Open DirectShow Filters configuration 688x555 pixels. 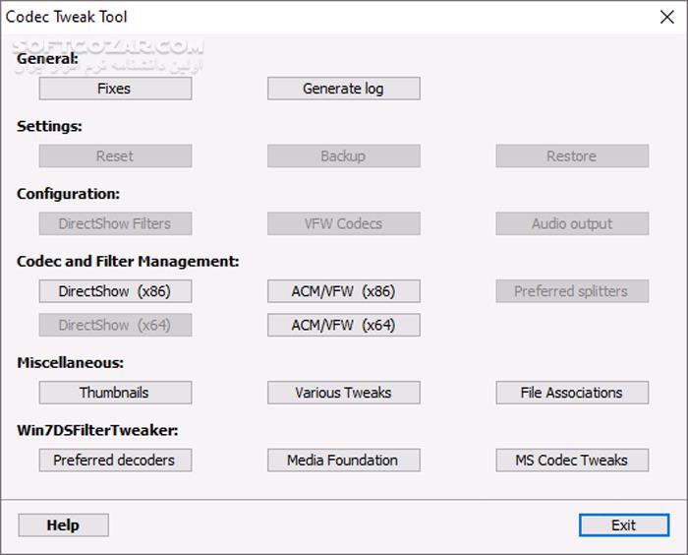tap(115, 223)
